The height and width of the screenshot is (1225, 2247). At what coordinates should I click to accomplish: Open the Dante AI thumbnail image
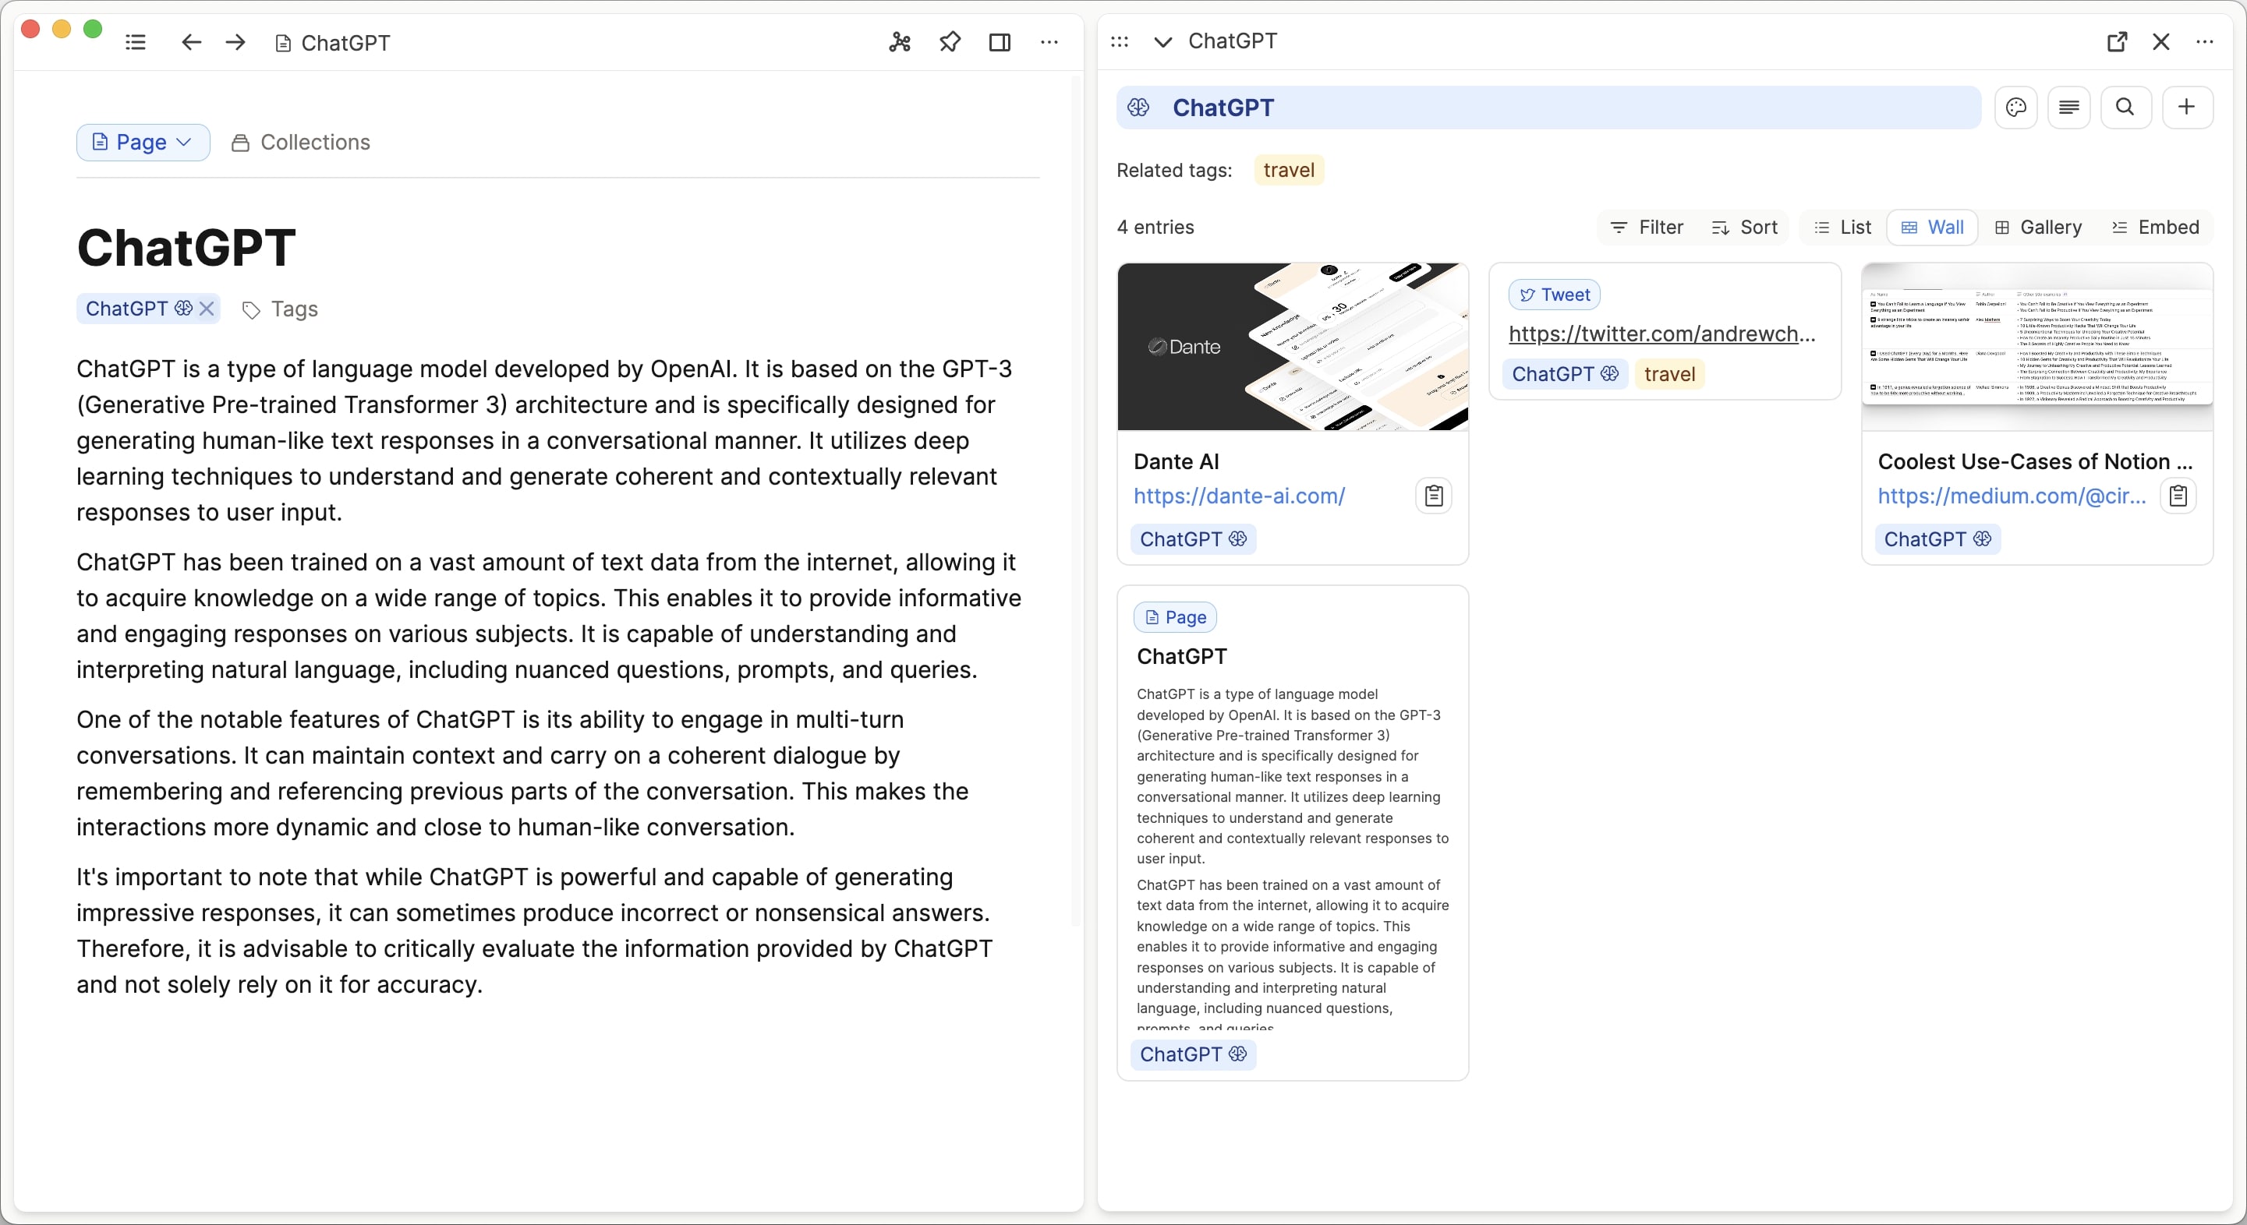1292,347
